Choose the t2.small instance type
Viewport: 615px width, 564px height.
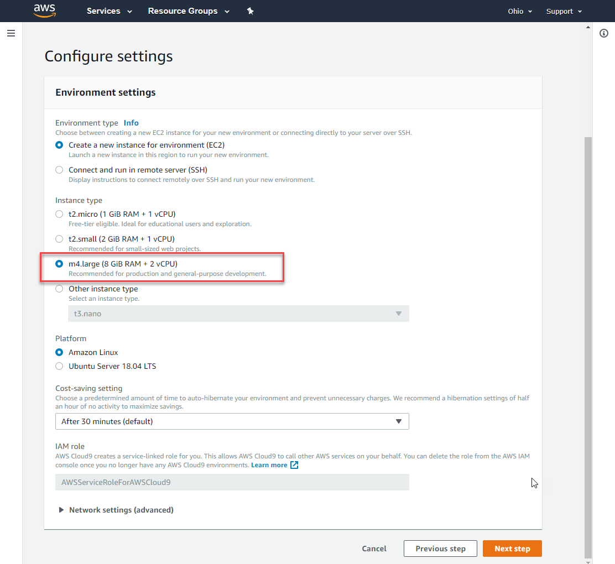pos(59,239)
